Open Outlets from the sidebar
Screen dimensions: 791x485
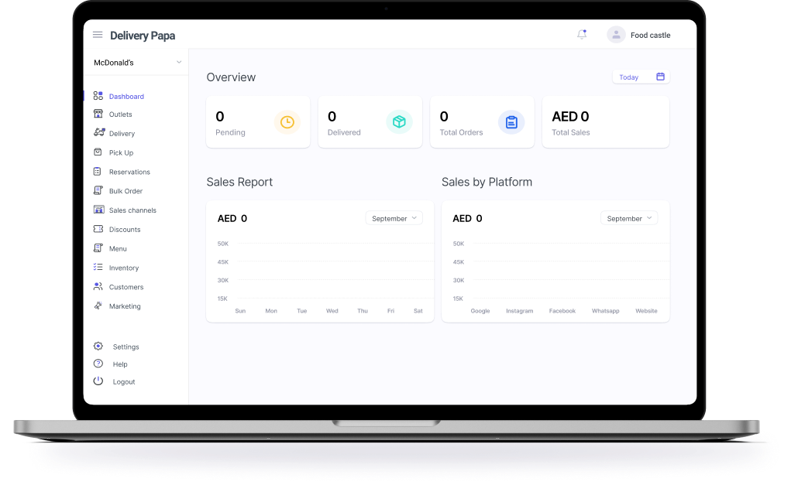tap(121, 114)
